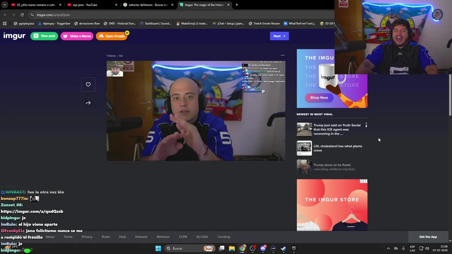Click the taskbar Buscar search box
The image size is (452, 254).
pos(191,248)
